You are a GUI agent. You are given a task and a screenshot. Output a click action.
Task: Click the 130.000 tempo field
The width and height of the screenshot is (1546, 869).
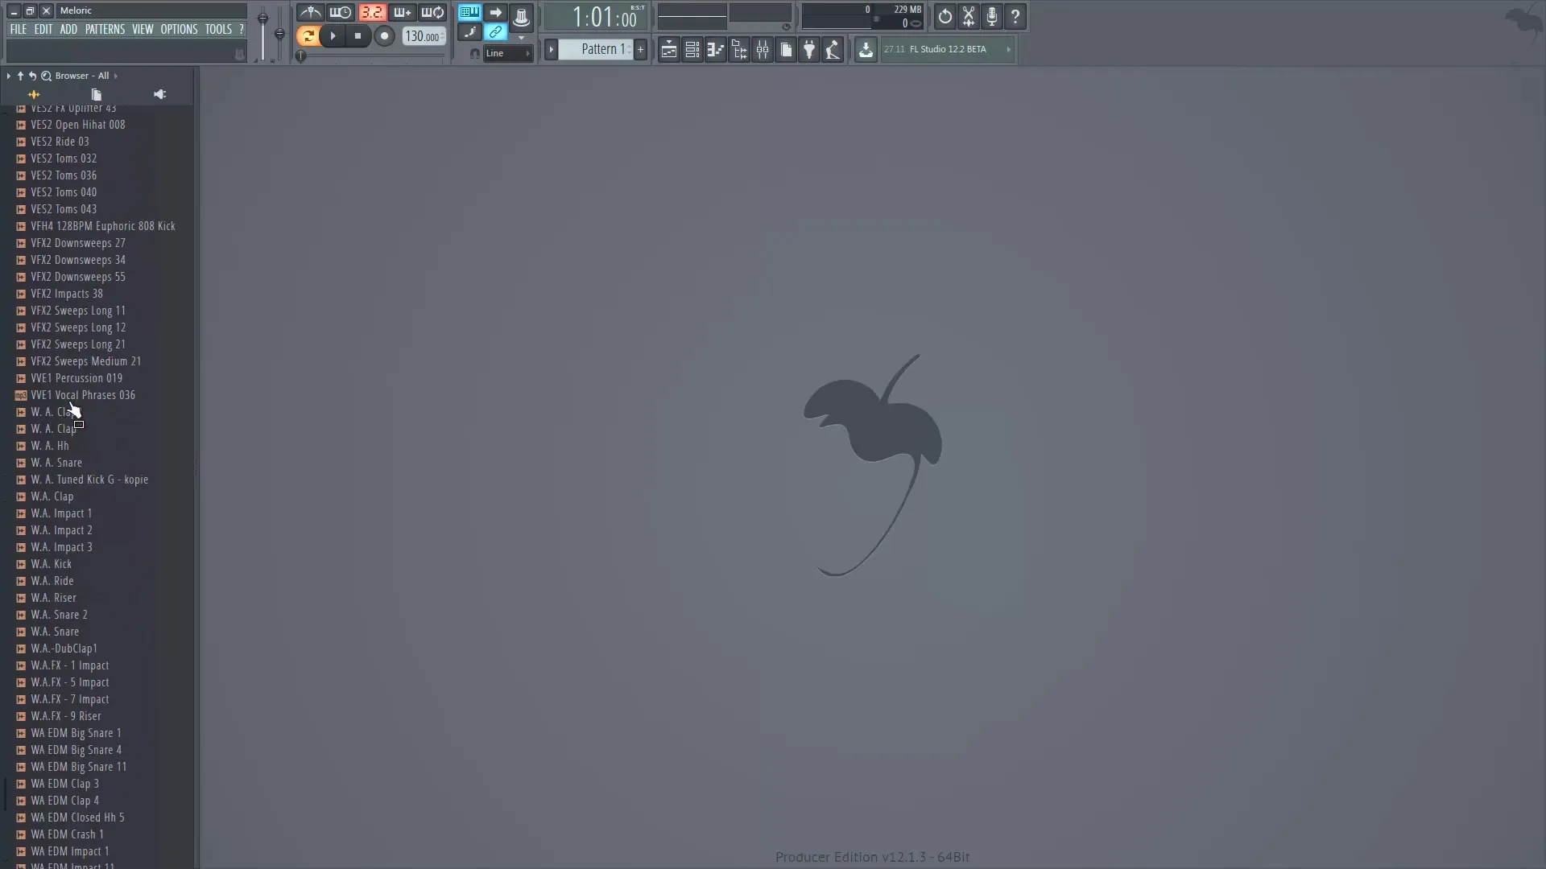[424, 36]
